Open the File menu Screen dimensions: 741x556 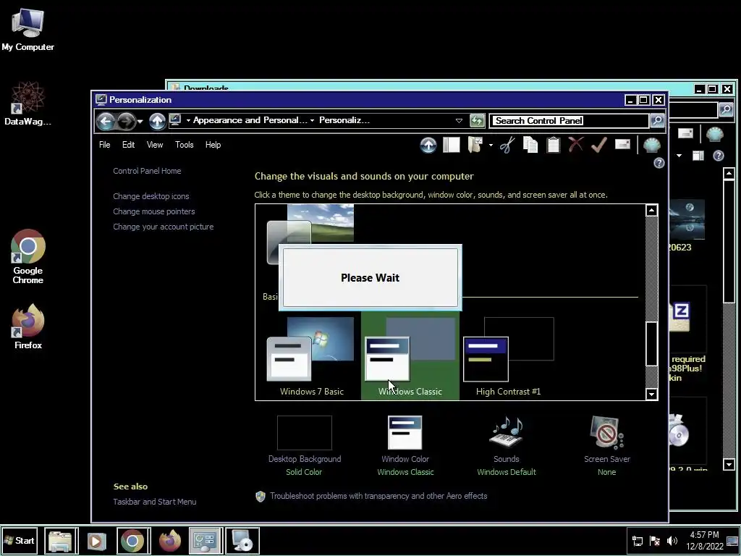[104, 145]
